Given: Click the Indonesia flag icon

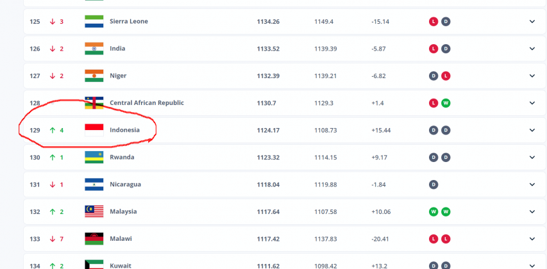Looking at the screenshot, I should [x=94, y=130].
